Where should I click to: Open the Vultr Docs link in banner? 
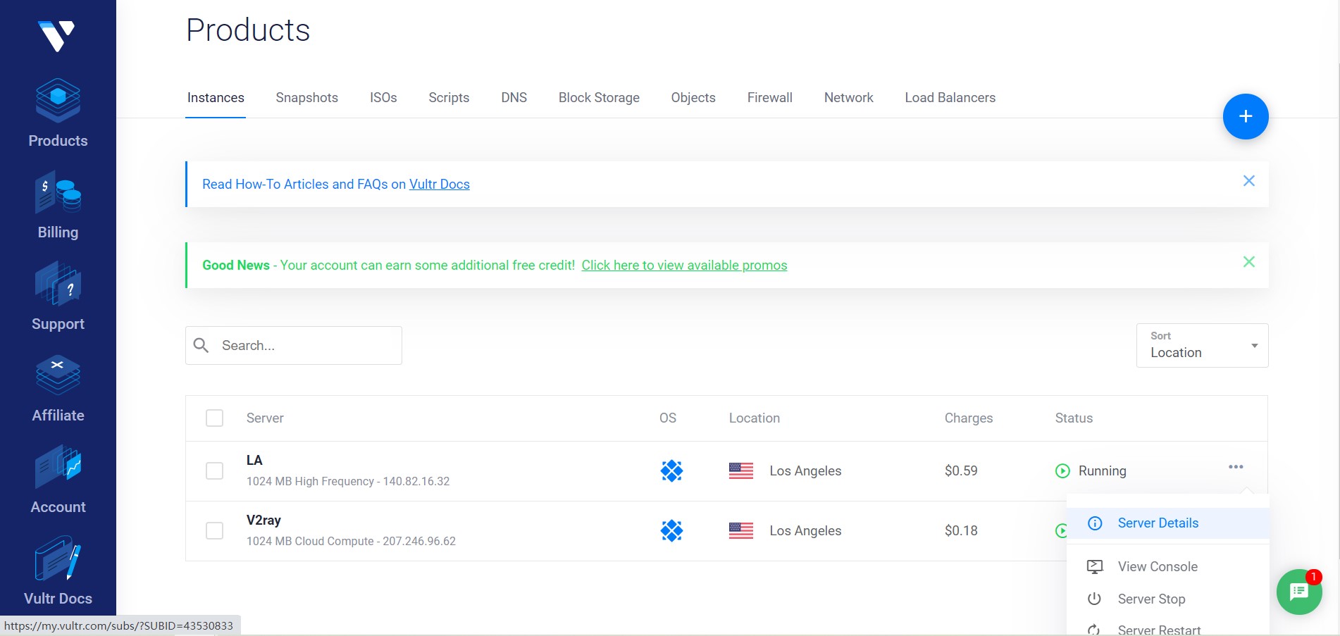tap(439, 184)
